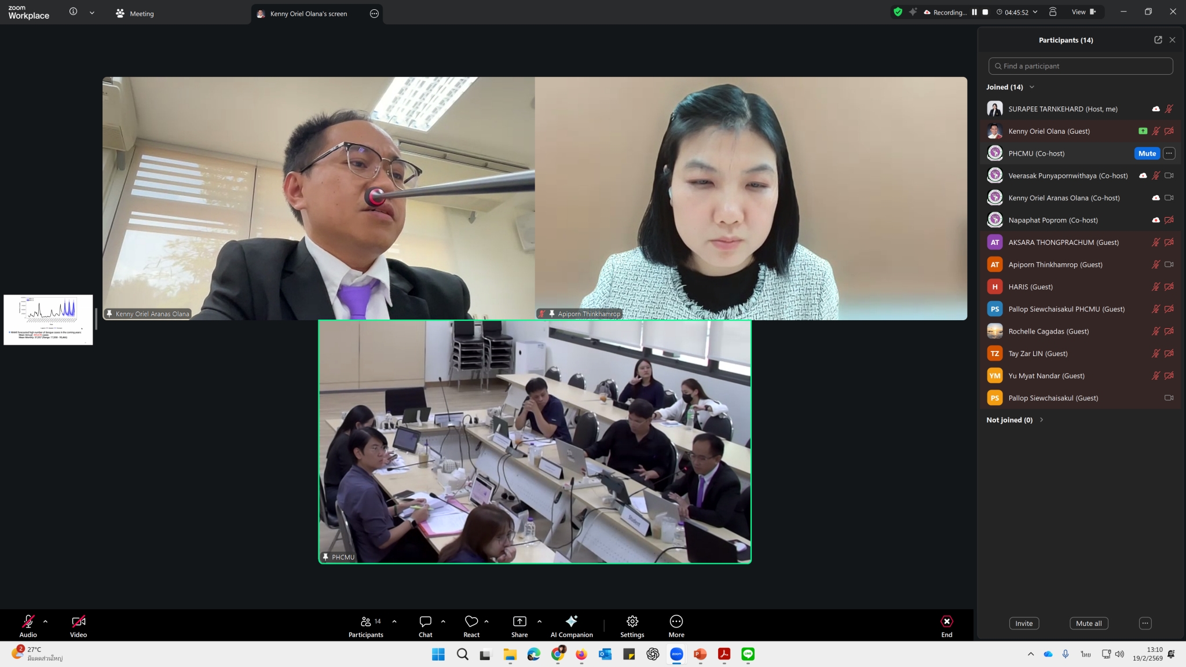Toggle the Video camera on
Screen dimensions: 1186x667
pyautogui.click(x=78, y=621)
